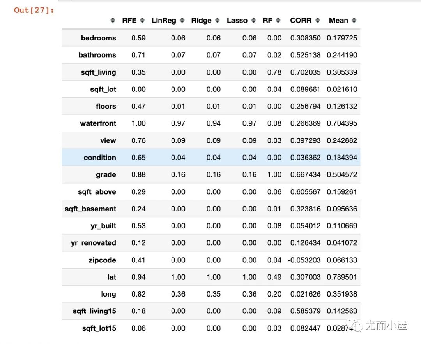421x344 pixels.
Task: Click yr_built CORR value 0.054012
Action: pos(305,226)
